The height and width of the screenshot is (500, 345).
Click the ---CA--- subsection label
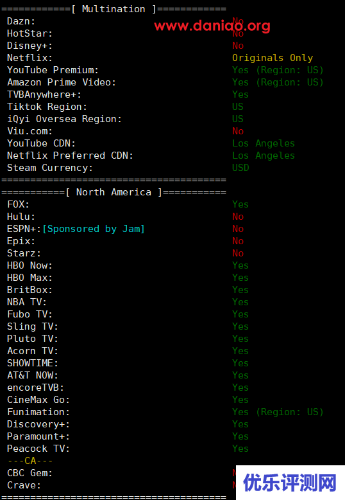pyautogui.click(x=30, y=461)
